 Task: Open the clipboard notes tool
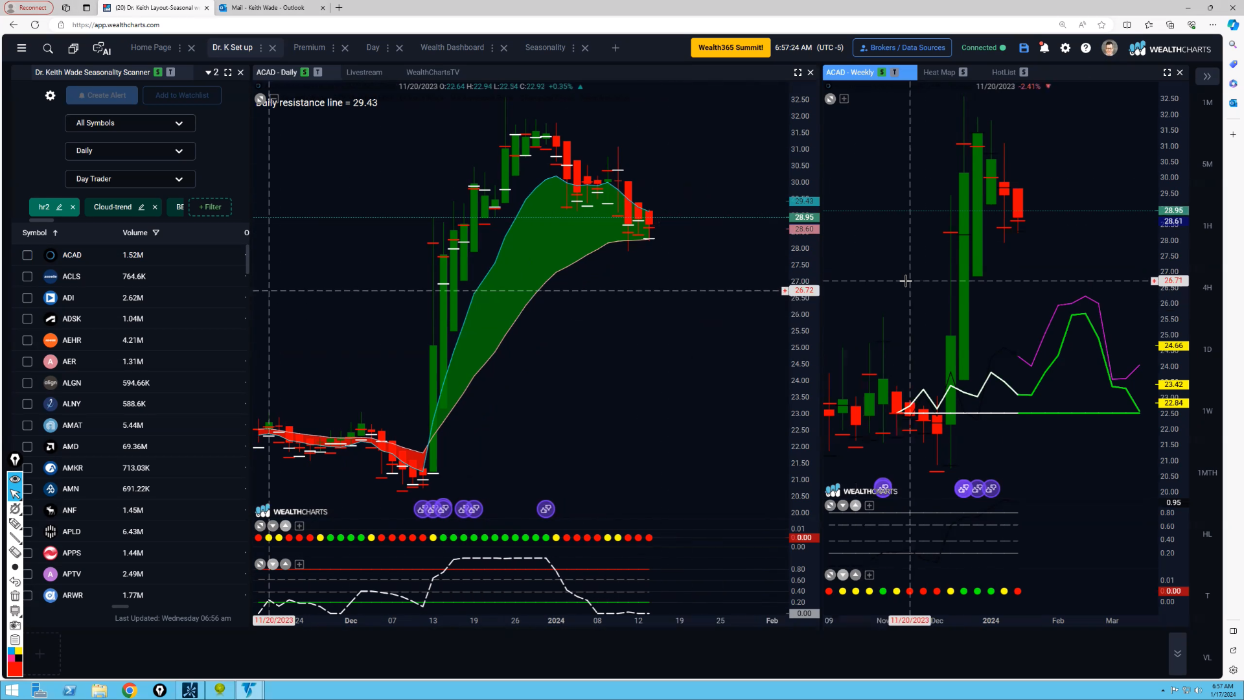point(15,640)
